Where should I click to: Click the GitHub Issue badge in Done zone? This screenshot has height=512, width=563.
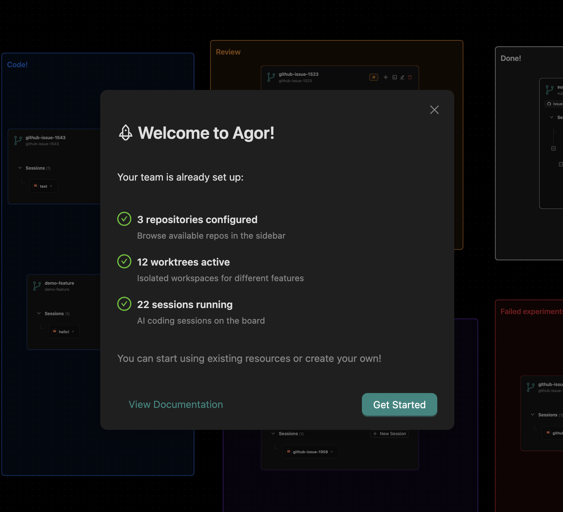tap(555, 104)
